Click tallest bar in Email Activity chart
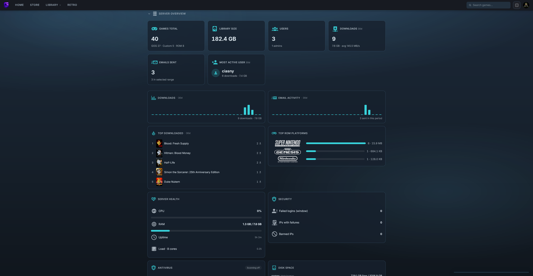533x276 pixels. [x=365, y=110]
